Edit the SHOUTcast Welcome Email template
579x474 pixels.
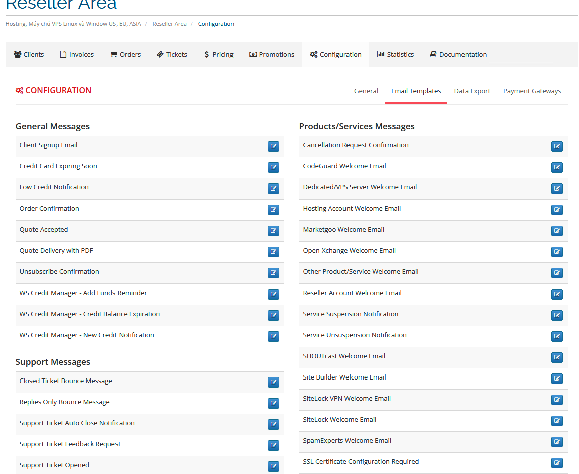pyautogui.click(x=557, y=358)
